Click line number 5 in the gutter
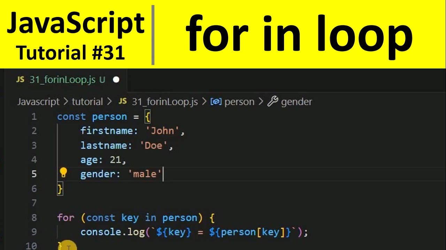 34,174
